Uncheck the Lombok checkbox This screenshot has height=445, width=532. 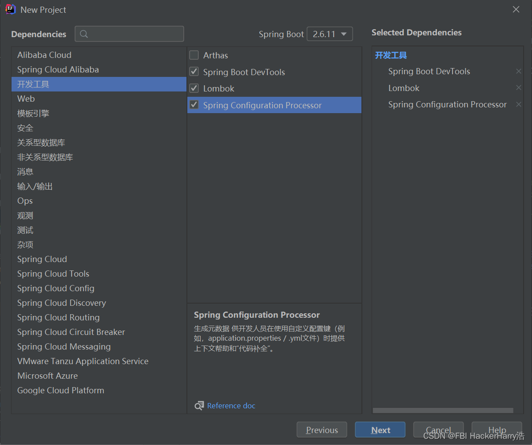coord(194,88)
